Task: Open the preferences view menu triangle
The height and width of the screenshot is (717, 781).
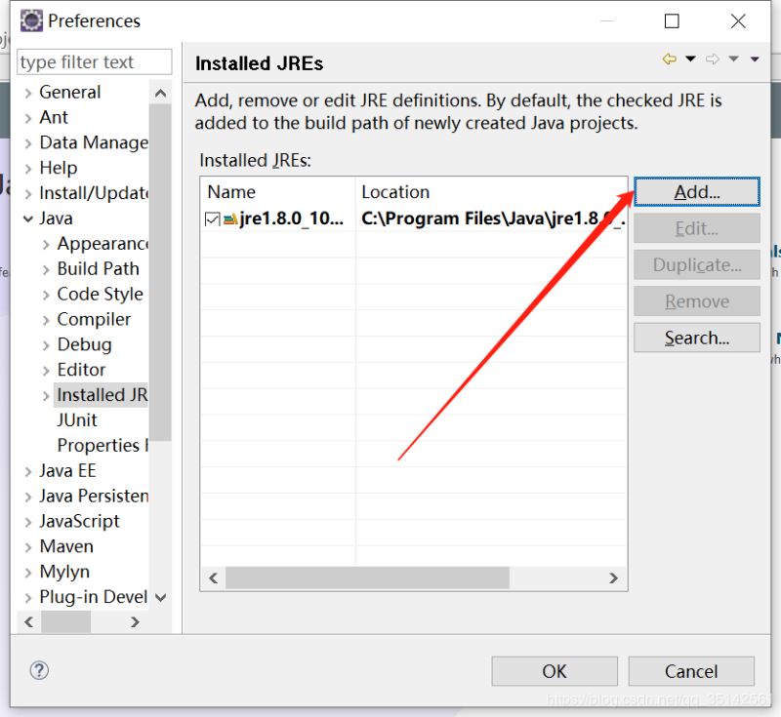Action: pos(755,60)
